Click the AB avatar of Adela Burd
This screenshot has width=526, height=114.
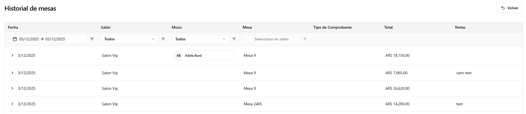tap(179, 55)
